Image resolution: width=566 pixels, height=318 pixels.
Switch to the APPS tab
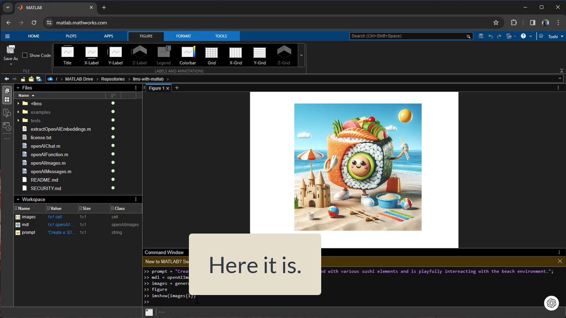pyautogui.click(x=108, y=36)
